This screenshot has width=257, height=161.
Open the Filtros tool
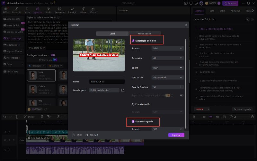click(x=83, y=10)
